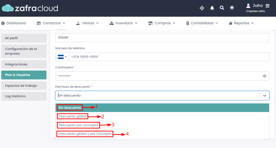Show password with the eye icon

pyautogui.click(x=265, y=76)
